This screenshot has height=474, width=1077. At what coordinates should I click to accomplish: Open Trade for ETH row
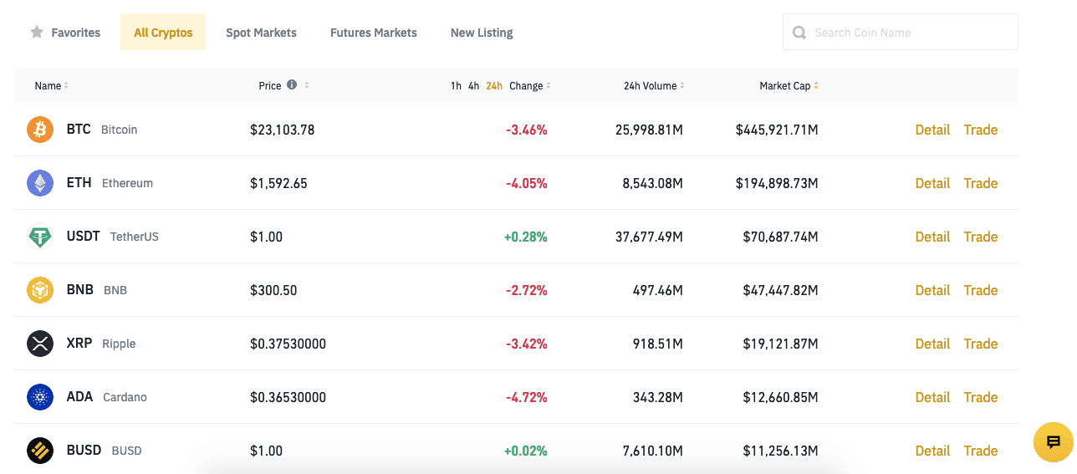981,183
